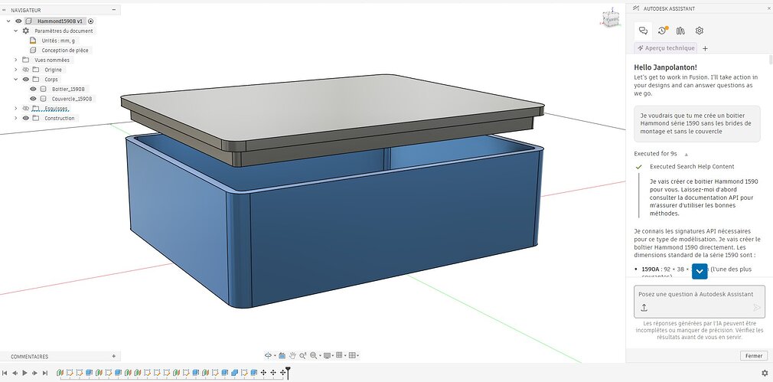Open the Assistant library books icon

click(x=681, y=31)
